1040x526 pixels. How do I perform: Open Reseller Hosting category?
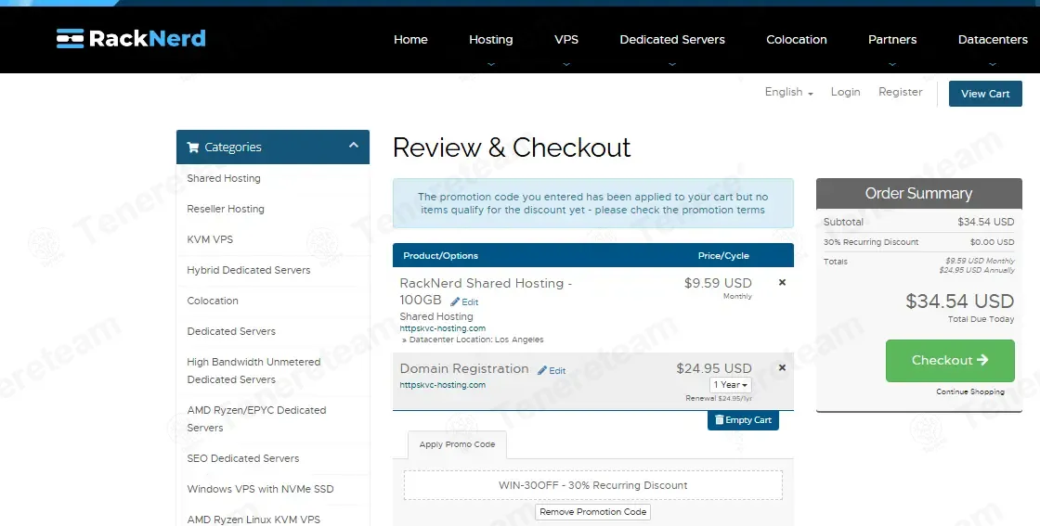pyautogui.click(x=226, y=209)
